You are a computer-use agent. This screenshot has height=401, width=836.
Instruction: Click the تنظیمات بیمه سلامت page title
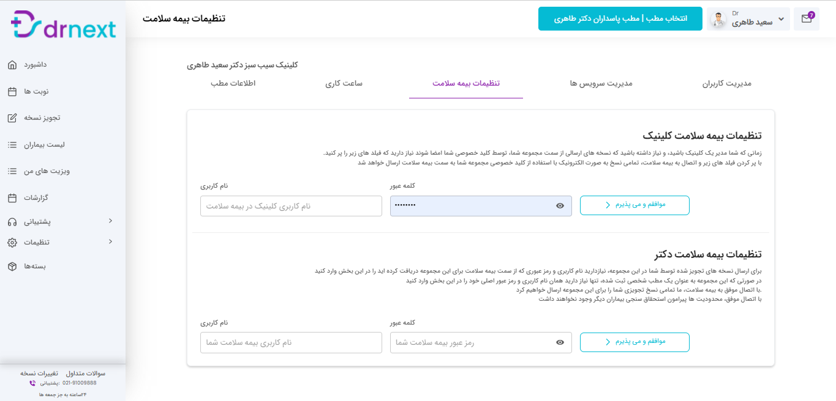tap(184, 18)
